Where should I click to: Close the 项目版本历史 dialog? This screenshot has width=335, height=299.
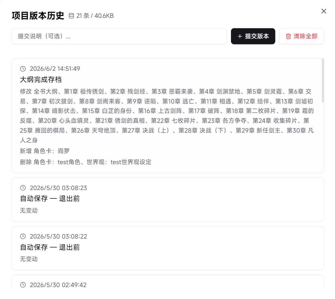[324, 11]
